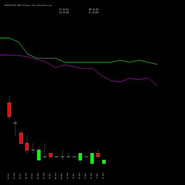Click the 25 Feb date label
Screen dimensions: 185x185
pyautogui.click(x=20, y=176)
